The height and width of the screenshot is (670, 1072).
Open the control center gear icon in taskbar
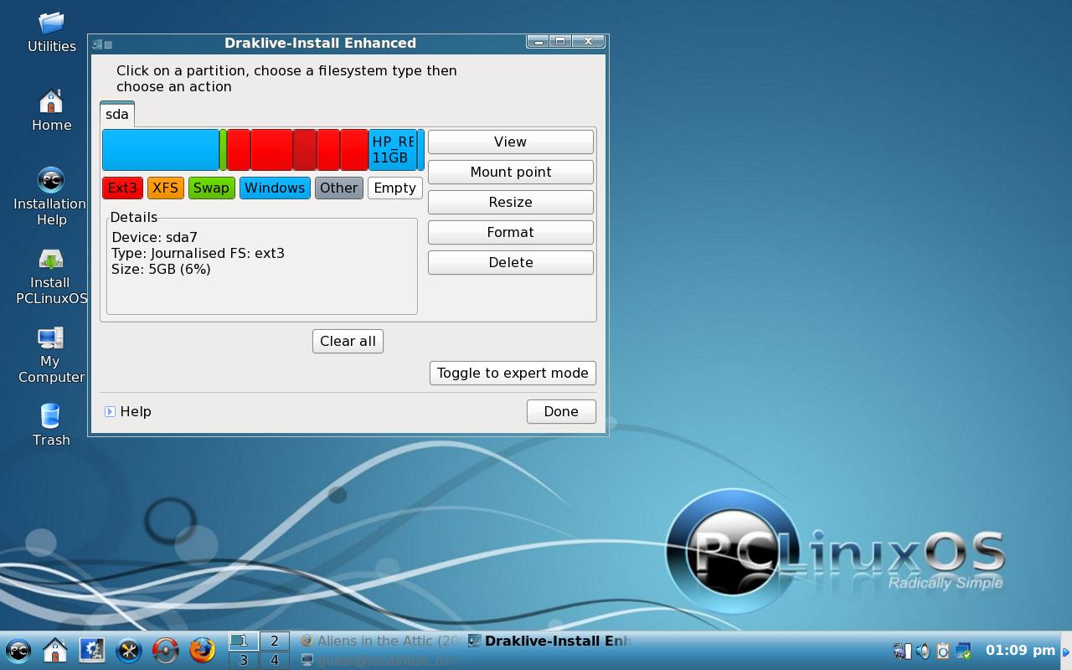tap(92, 650)
